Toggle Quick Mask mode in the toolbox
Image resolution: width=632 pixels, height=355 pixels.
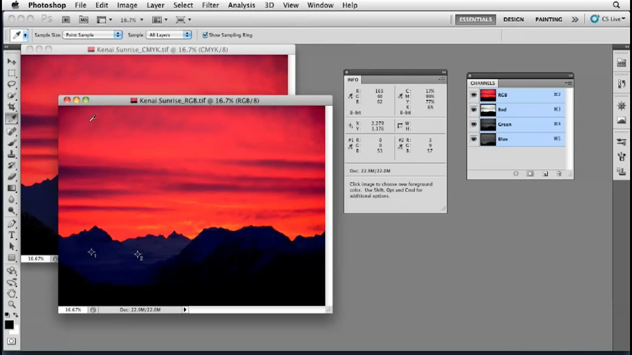[x=11, y=341]
